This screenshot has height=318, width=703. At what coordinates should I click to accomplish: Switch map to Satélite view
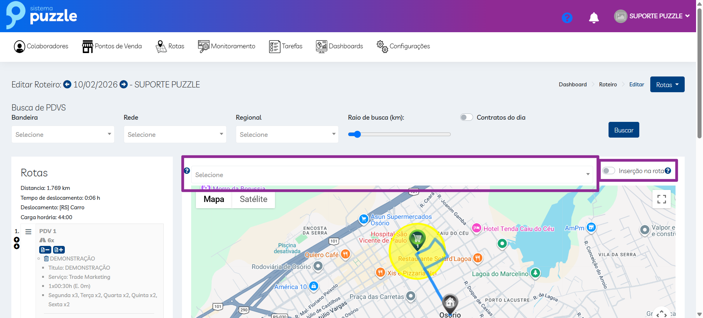253,199
